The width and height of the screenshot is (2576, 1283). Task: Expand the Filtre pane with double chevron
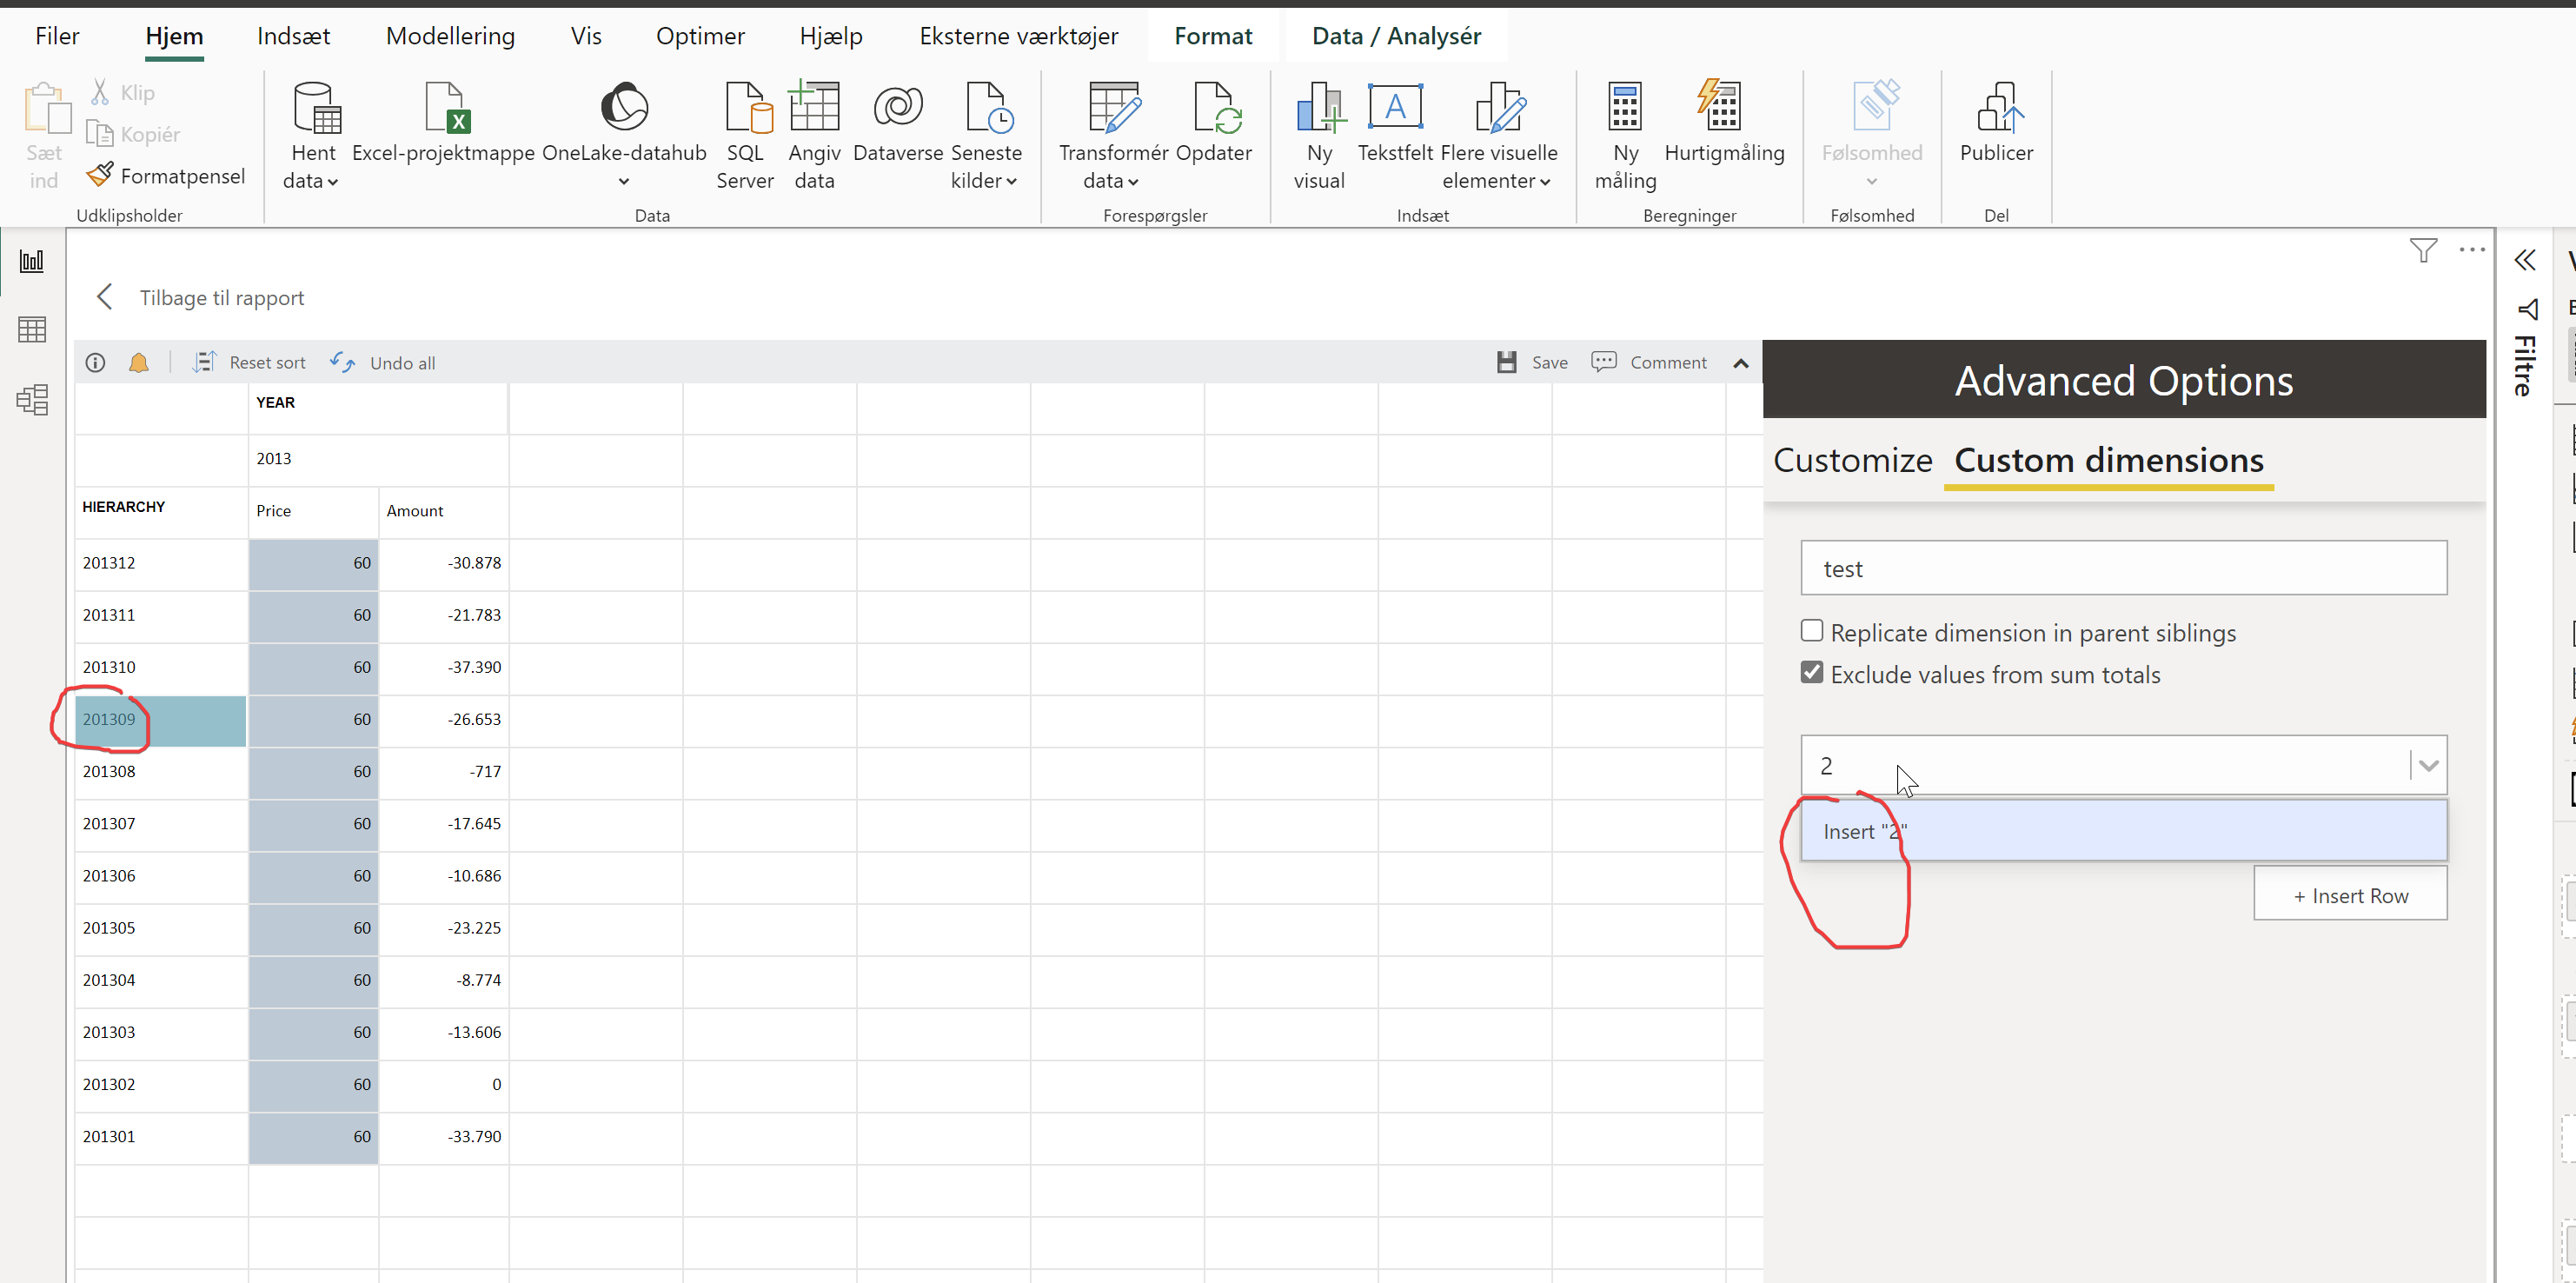(2525, 261)
